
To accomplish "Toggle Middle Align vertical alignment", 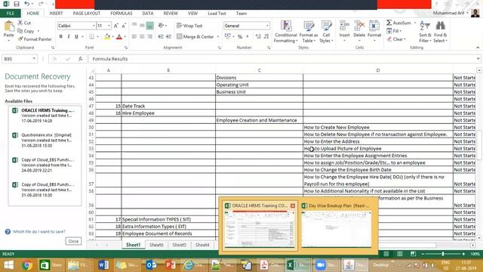I will pos(142,26).
